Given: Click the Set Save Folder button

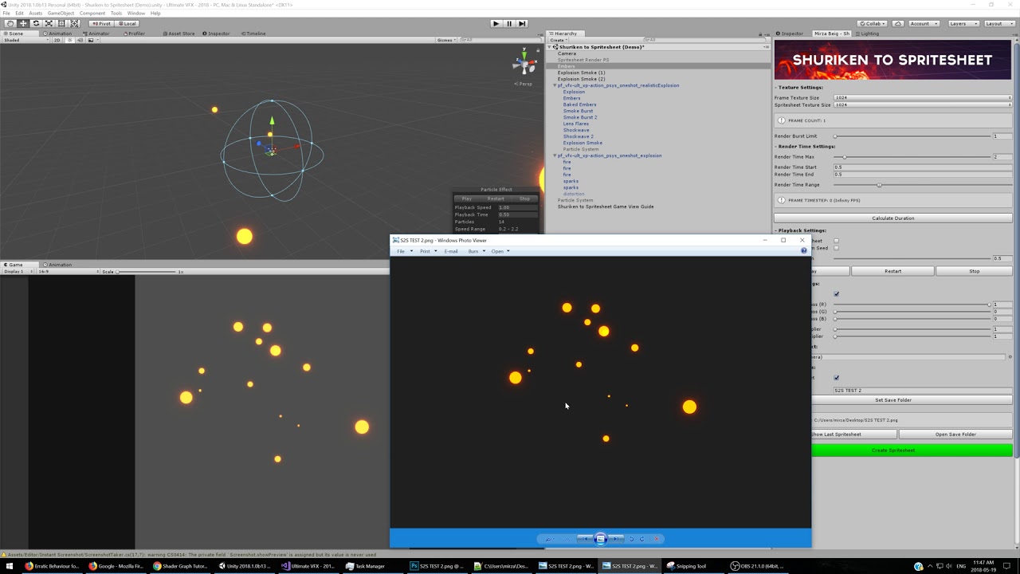Looking at the screenshot, I should click(912, 400).
